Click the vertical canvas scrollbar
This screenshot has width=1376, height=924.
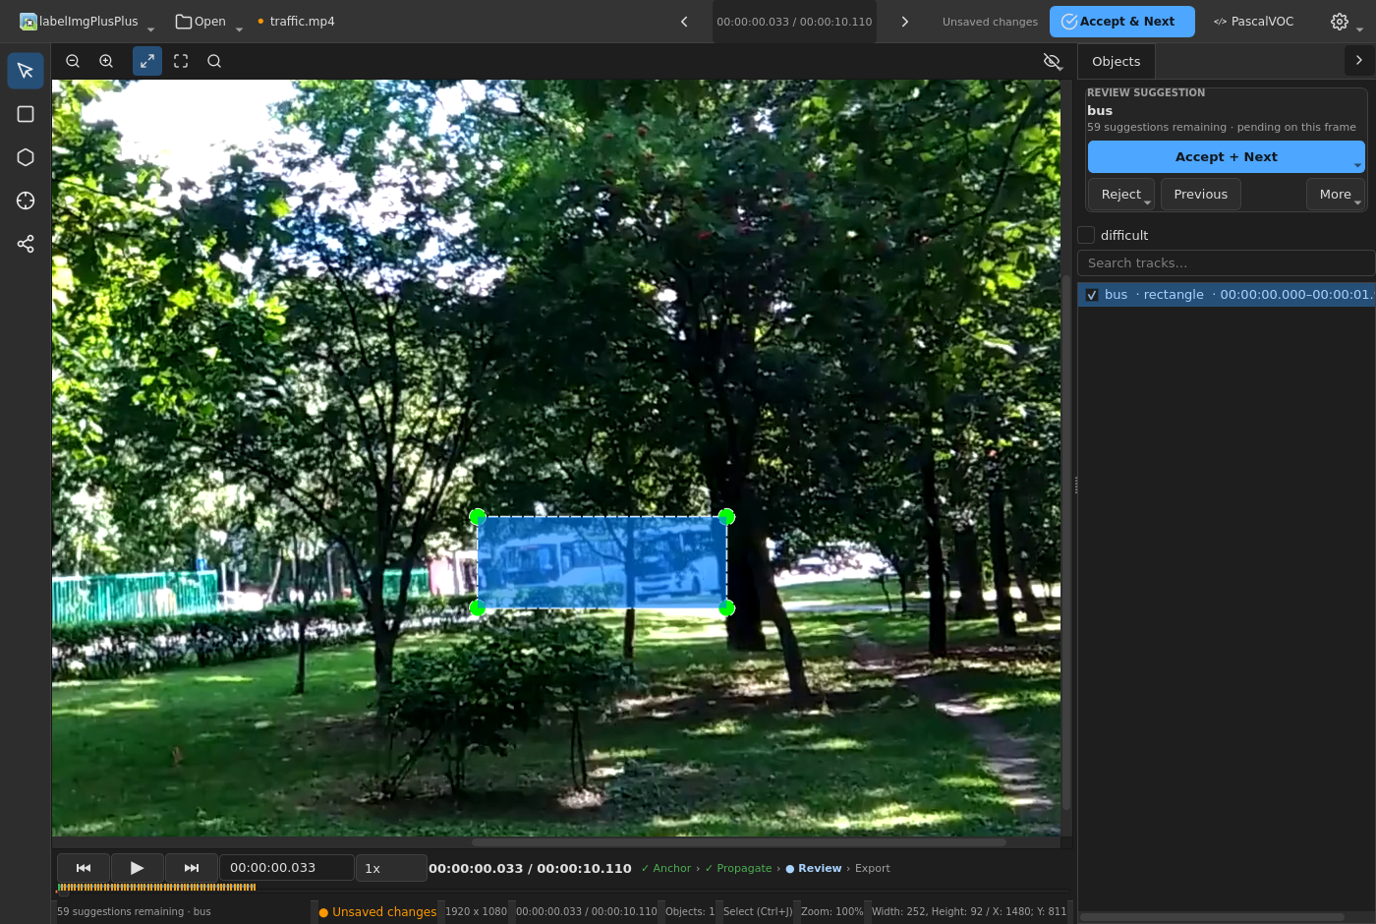click(1066, 542)
